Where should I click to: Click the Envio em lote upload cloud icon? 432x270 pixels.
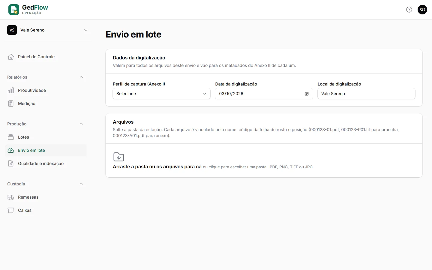coord(11,150)
